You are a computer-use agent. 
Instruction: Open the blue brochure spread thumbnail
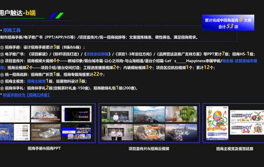(x=15, y=132)
